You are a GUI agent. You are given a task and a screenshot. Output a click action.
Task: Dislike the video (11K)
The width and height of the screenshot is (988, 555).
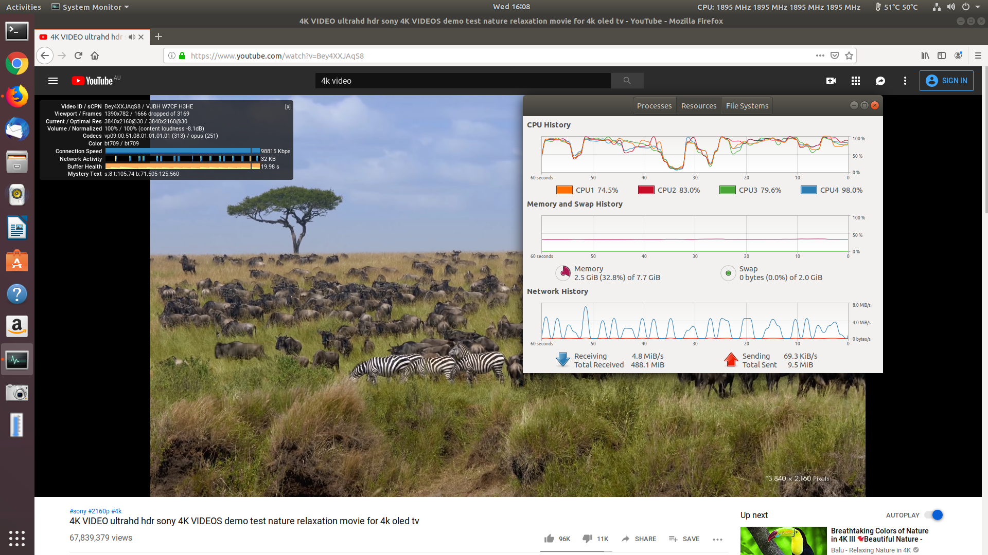pyautogui.click(x=595, y=539)
